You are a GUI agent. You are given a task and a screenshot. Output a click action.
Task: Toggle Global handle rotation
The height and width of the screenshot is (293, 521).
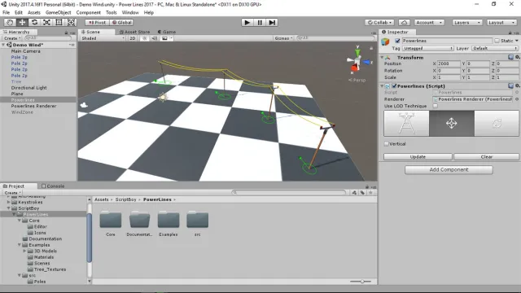click(x=121, y=22)
